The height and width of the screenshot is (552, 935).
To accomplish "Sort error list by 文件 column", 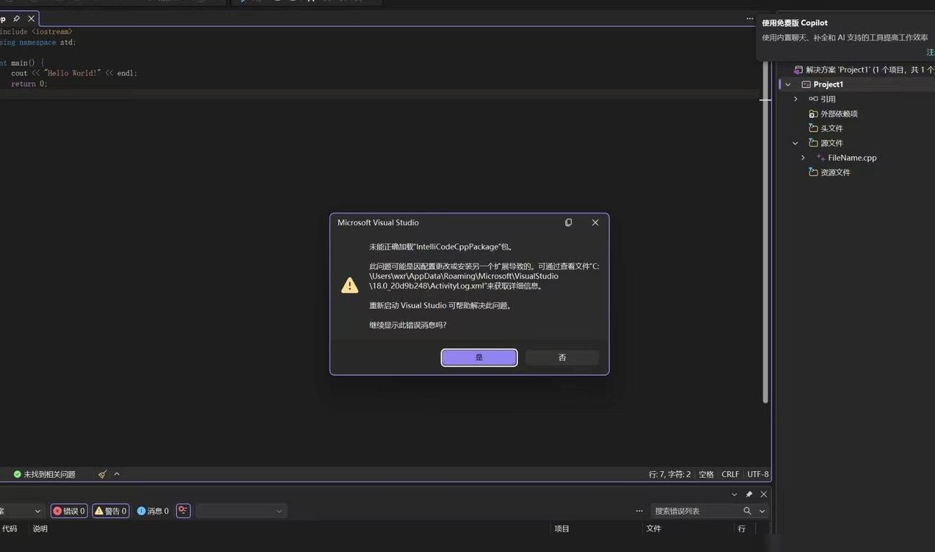I will coord(654,529).
